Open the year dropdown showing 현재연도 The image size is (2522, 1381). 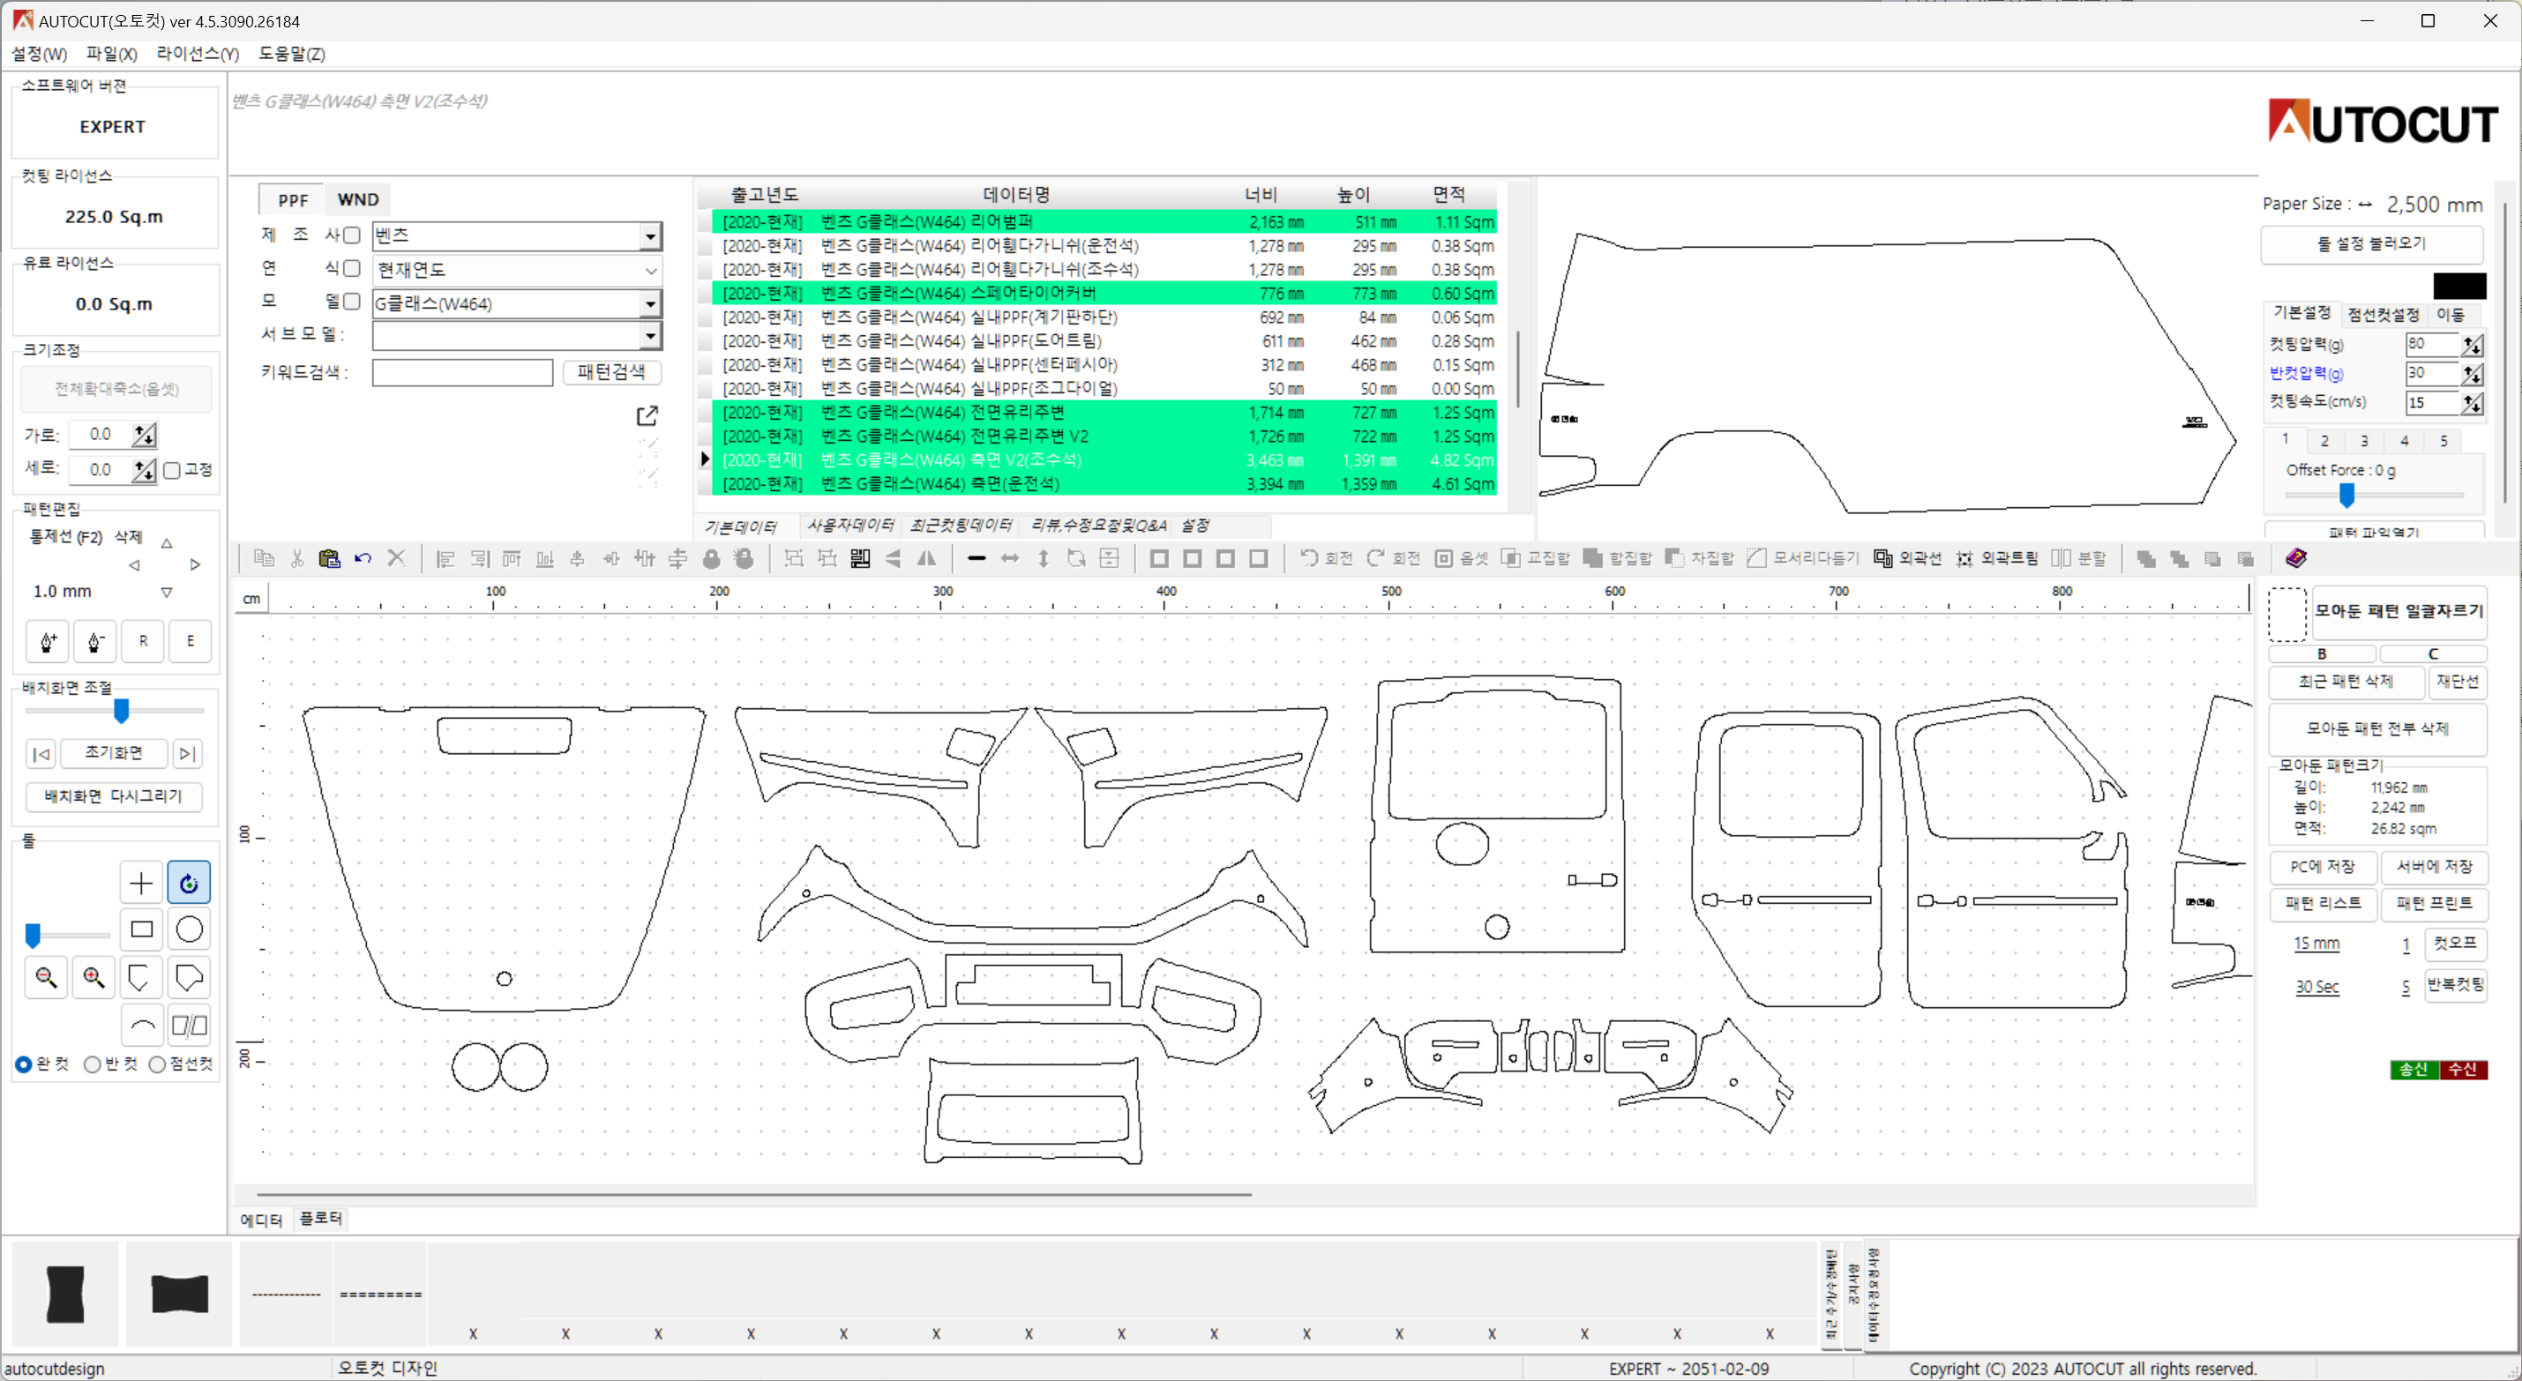click(517, 270)
